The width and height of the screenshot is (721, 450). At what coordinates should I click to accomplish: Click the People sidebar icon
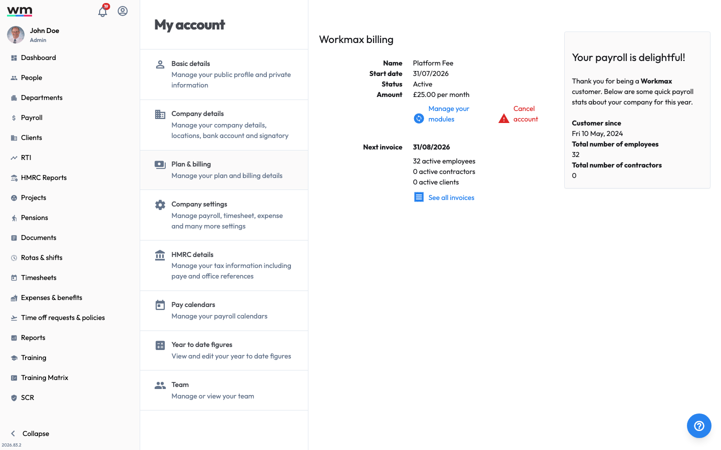(14, 78)
